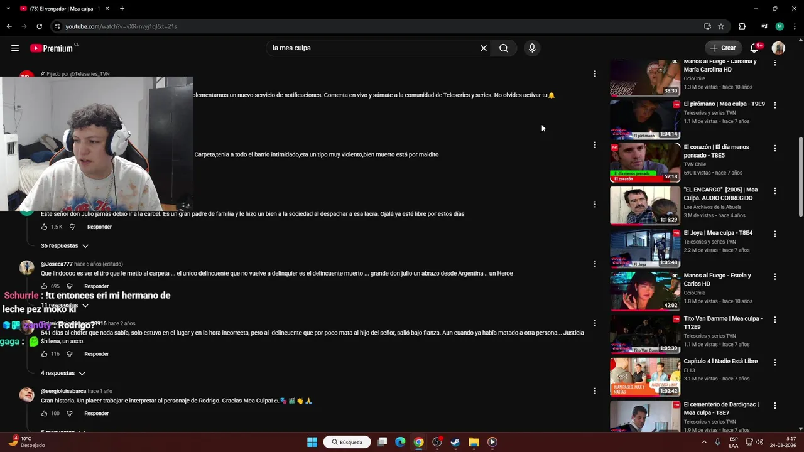Open taskbar weather widget 10°C Despejado
804x452 pixels.
[x=26, y=442]
